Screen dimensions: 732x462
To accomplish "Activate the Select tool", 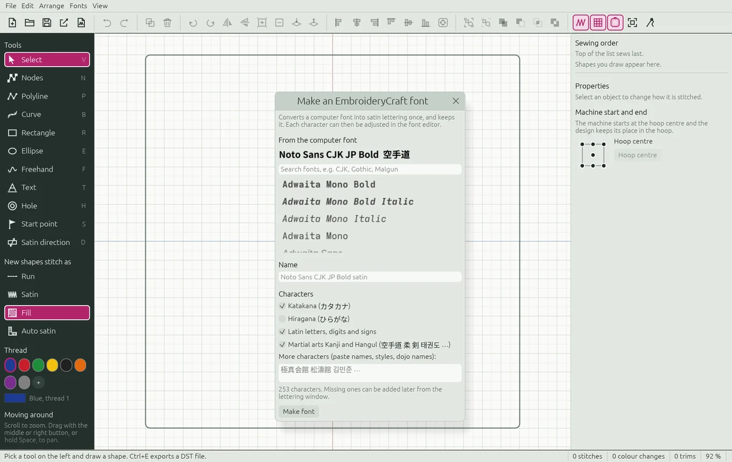I will click(x=47, y=60).
